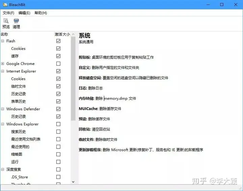Screen dimensions: 243x191
Task: Click the tree scrollbar down arrow
Action: coord(73,182)
